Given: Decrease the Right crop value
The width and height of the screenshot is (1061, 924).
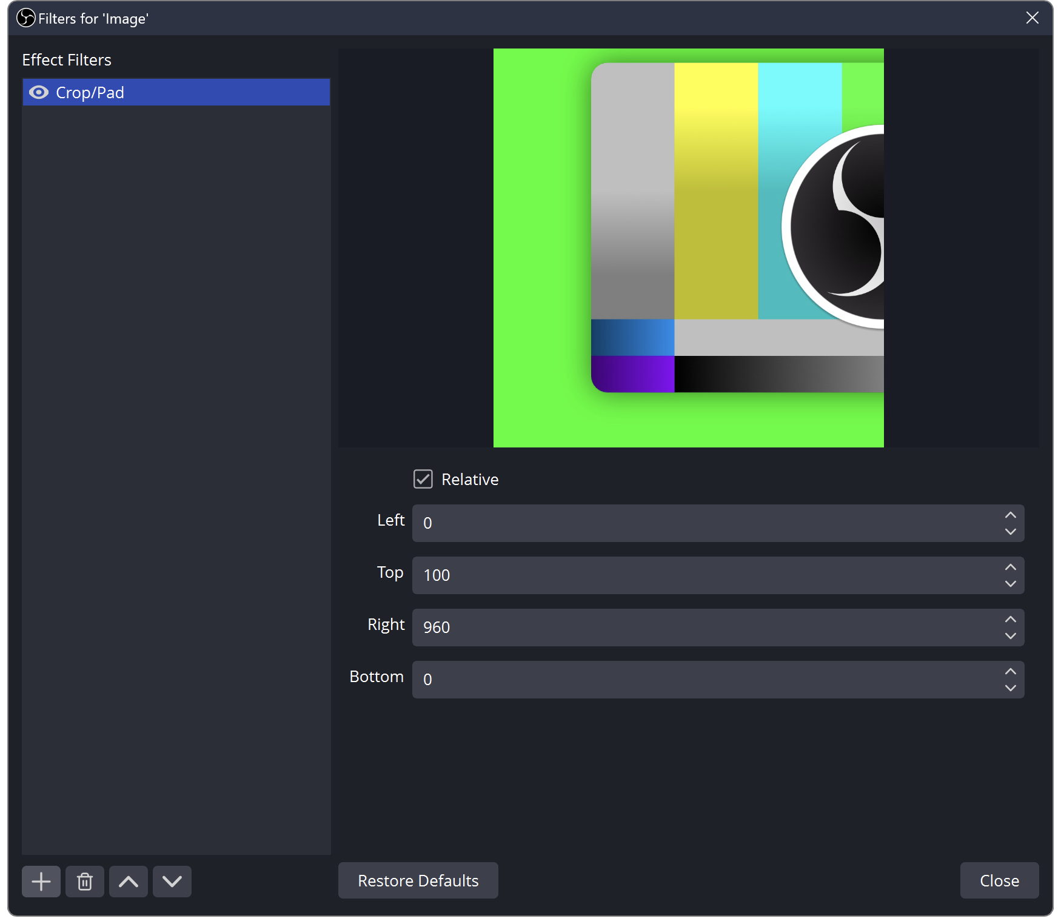Looking at the screenshot, I should click(x=1010, y=635).
